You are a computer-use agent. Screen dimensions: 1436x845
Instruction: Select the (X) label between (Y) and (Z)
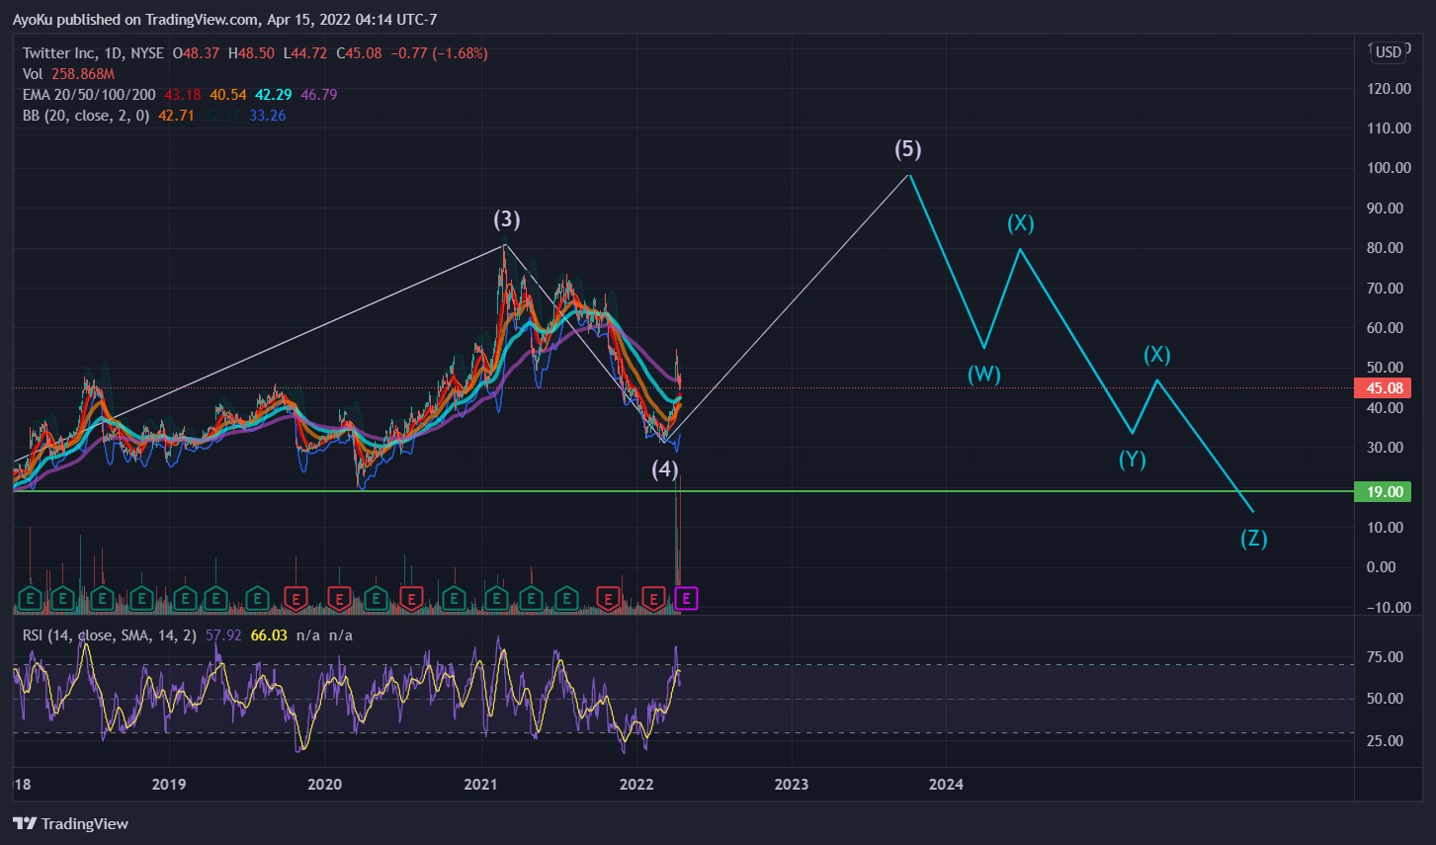(1157, 355)
